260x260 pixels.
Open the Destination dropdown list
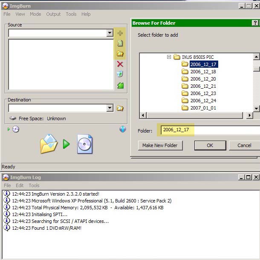pos(110,108)
